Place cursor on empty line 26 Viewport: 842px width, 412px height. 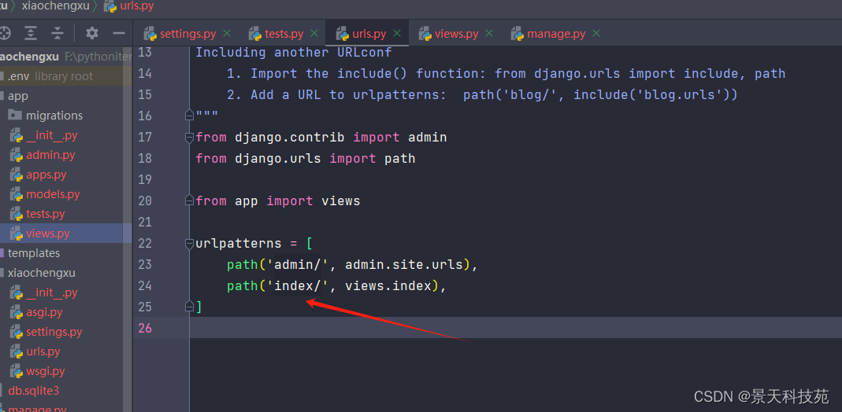click(x=515, y=327)
